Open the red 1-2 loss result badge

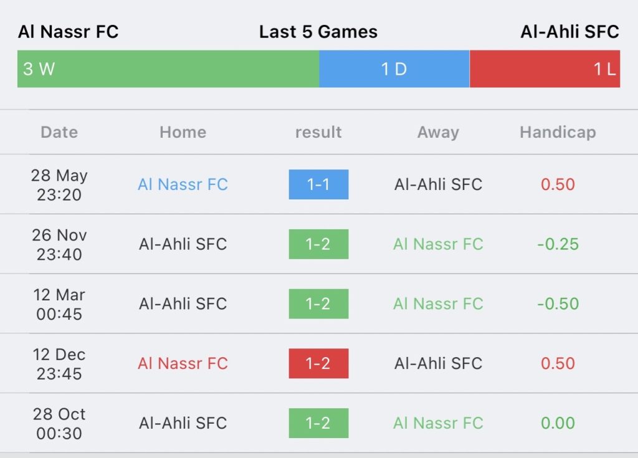click(x=318, y=363)
